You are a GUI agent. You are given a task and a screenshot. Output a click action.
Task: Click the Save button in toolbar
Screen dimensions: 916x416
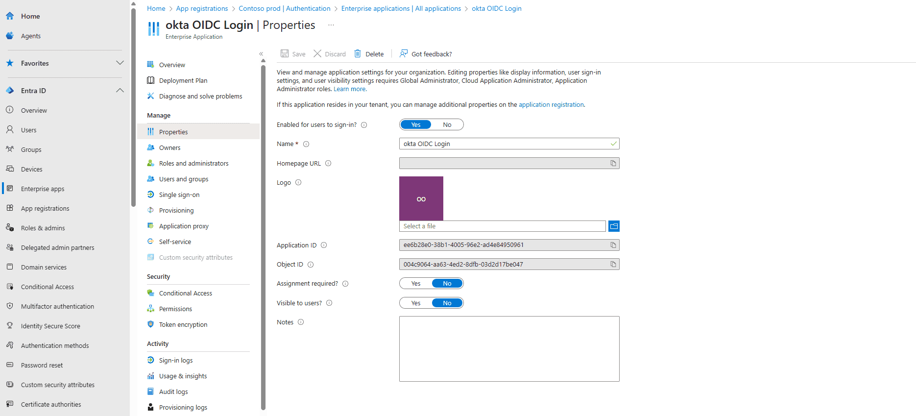click(293, 54)
